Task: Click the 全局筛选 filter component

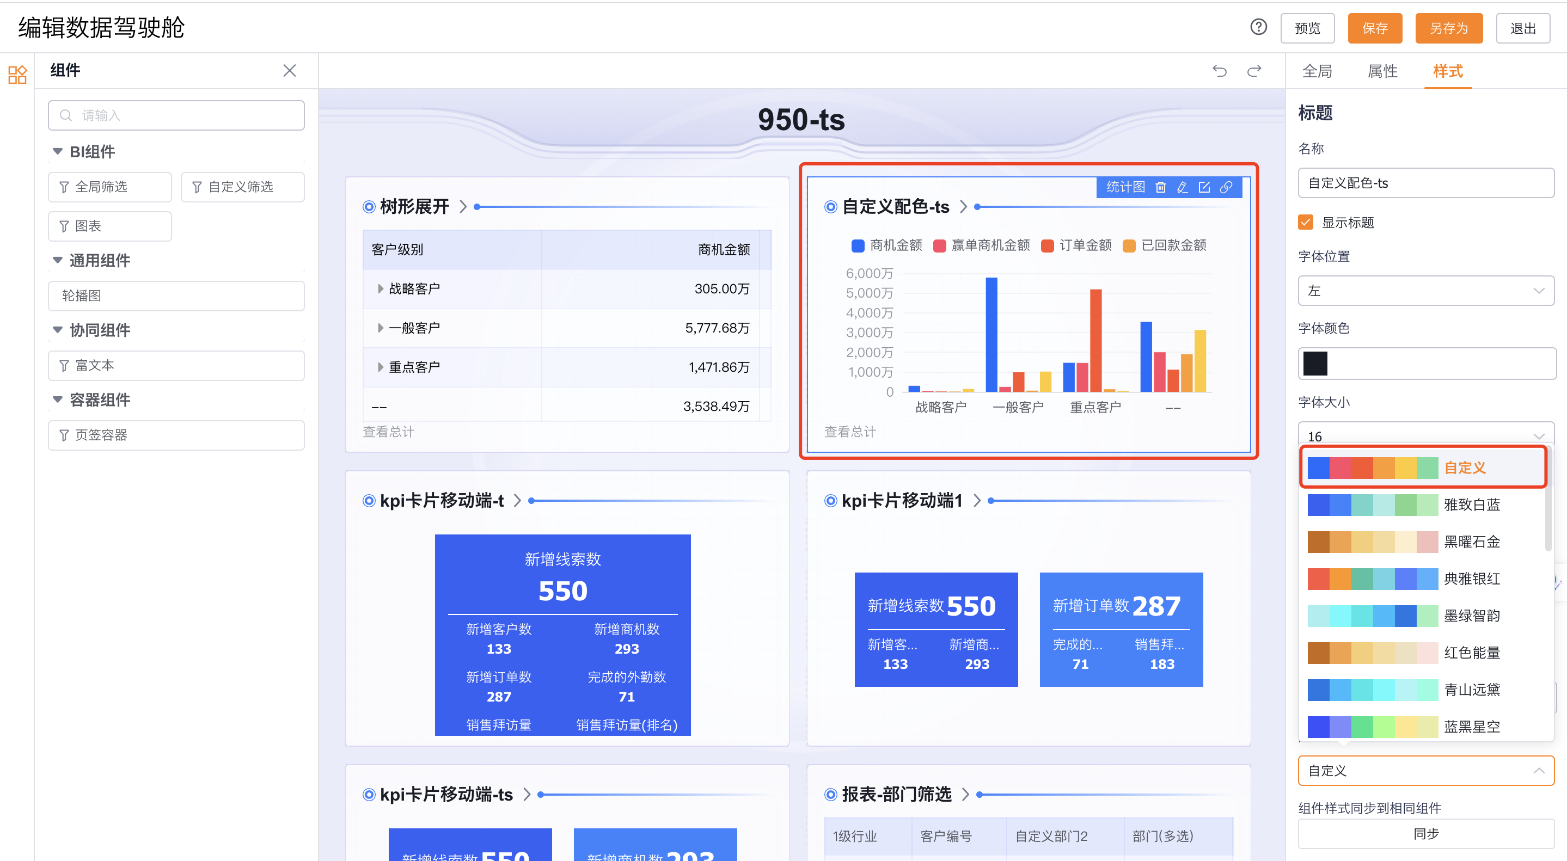Action: click(109, 187)
